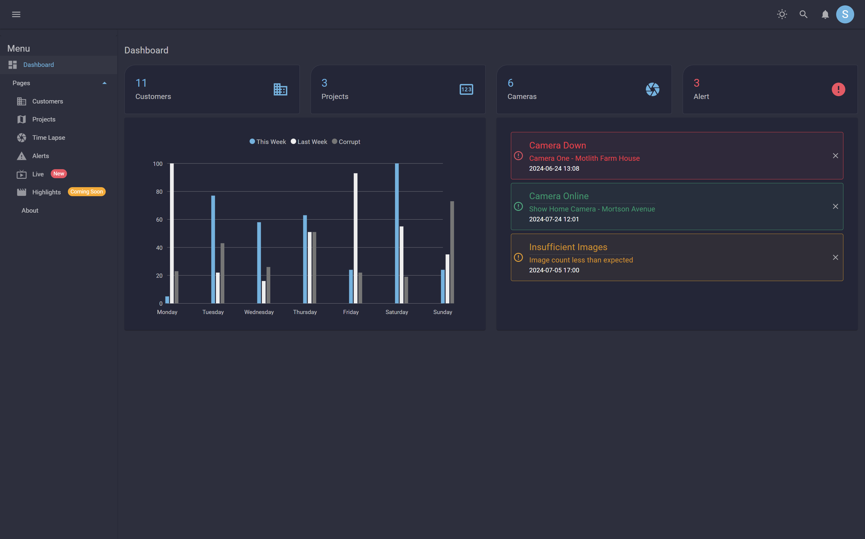Select Alerts in the sidebar menu
Image resolution: width=865 pixels, height=539 pixels.
pos(40,156)
